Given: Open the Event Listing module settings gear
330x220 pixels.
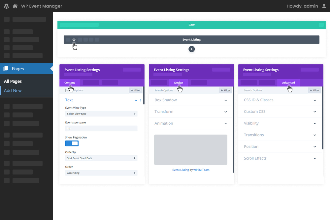Looking at the screenshot, I should [x=74, y=40].
